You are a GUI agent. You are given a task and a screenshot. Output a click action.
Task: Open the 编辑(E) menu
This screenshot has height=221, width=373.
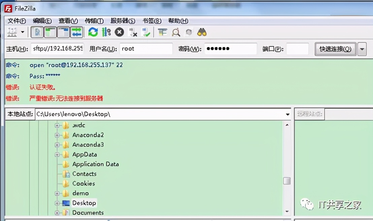click(42, 21)
